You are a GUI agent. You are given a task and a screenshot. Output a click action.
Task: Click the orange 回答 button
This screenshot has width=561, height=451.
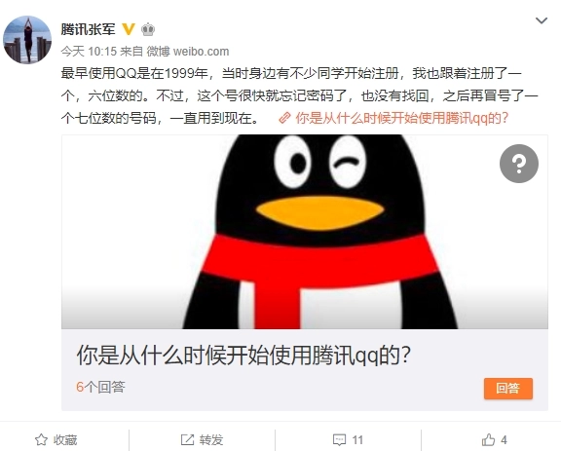tap(508, 389)
